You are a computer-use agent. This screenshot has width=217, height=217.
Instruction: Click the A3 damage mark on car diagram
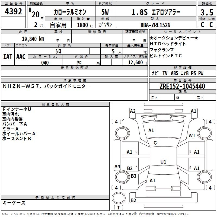133,111
